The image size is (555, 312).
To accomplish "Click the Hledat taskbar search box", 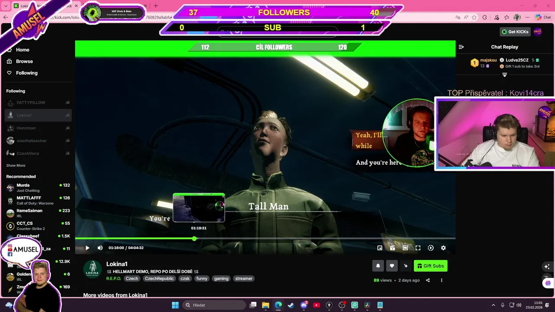I will pyautogui.click(x=214, y=305).
